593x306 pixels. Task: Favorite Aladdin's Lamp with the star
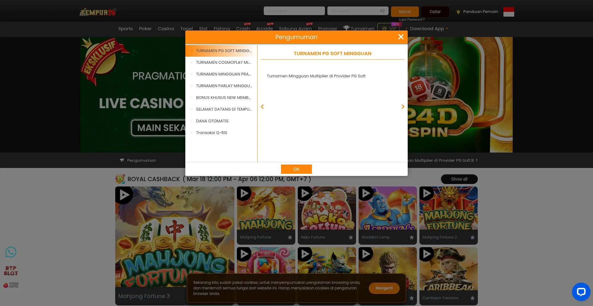[x=412, y=237]
